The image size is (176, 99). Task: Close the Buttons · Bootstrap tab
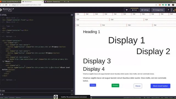pyautogui.click(x=65, y=2)
